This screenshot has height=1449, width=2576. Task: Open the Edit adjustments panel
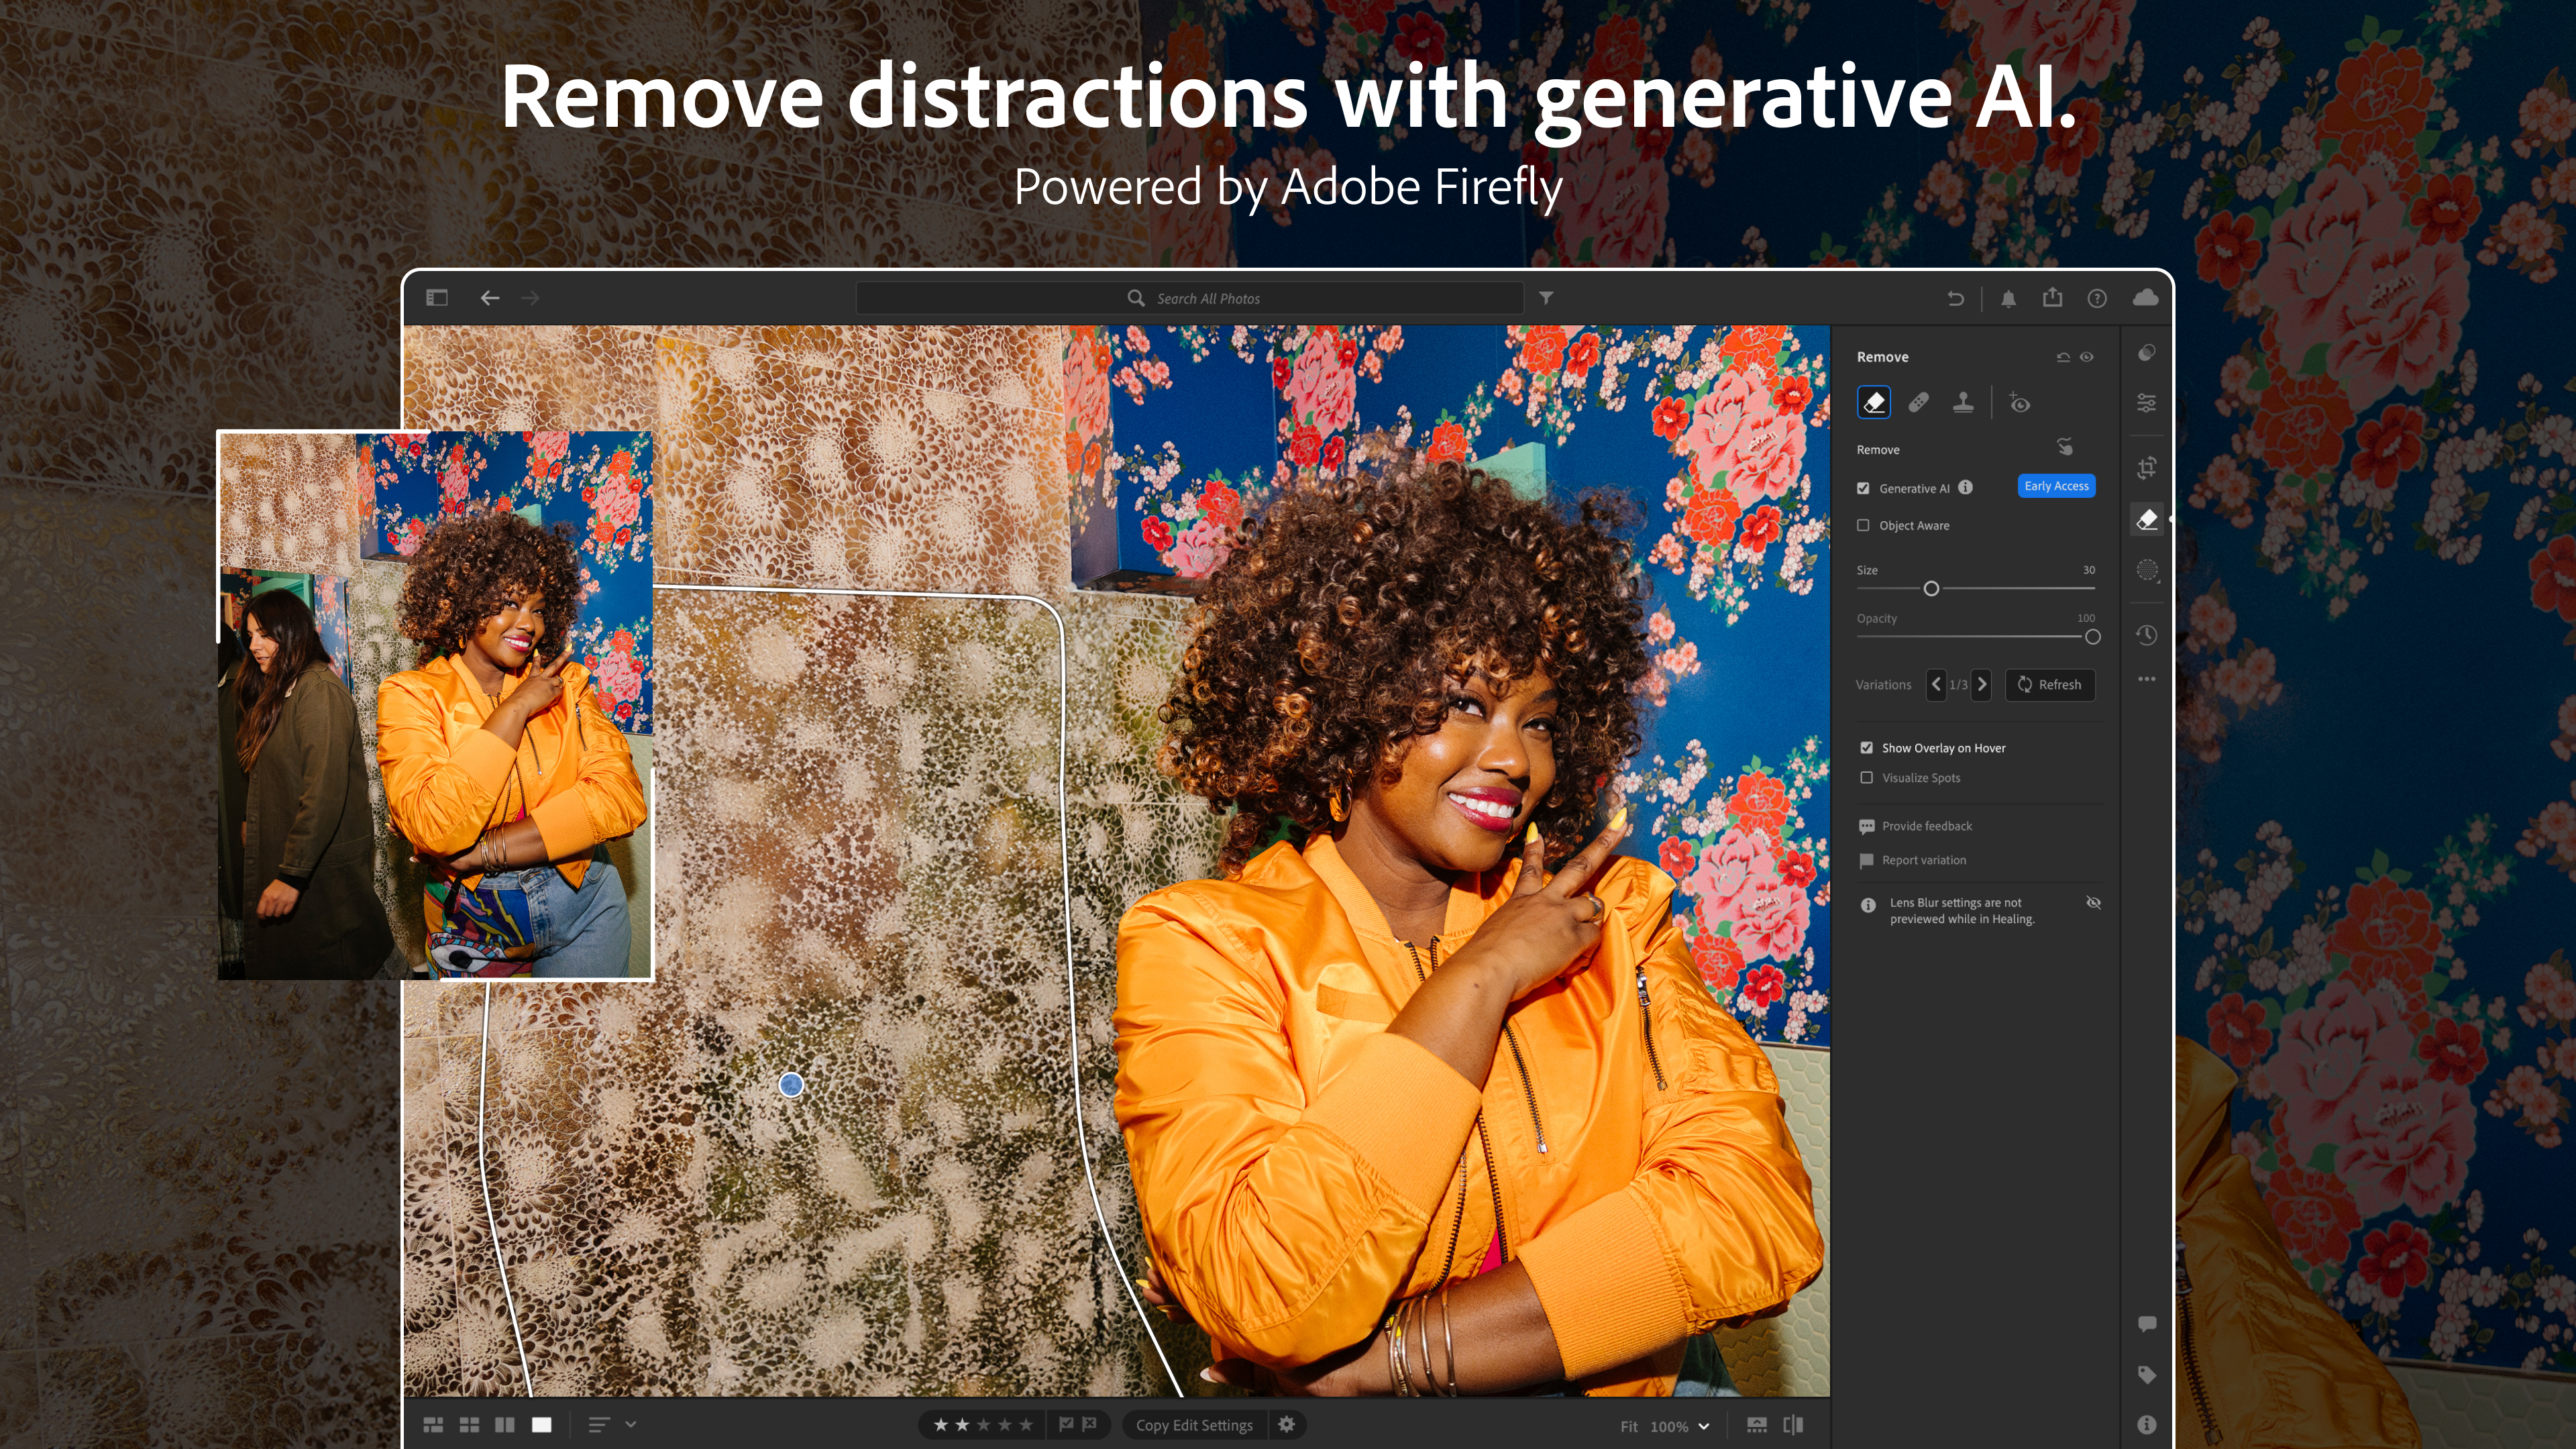tap(2148, 402)
